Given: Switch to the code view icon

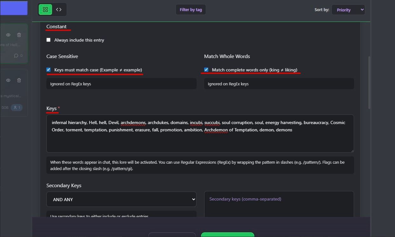Looking at the screenshot, I should pos(59,10).
